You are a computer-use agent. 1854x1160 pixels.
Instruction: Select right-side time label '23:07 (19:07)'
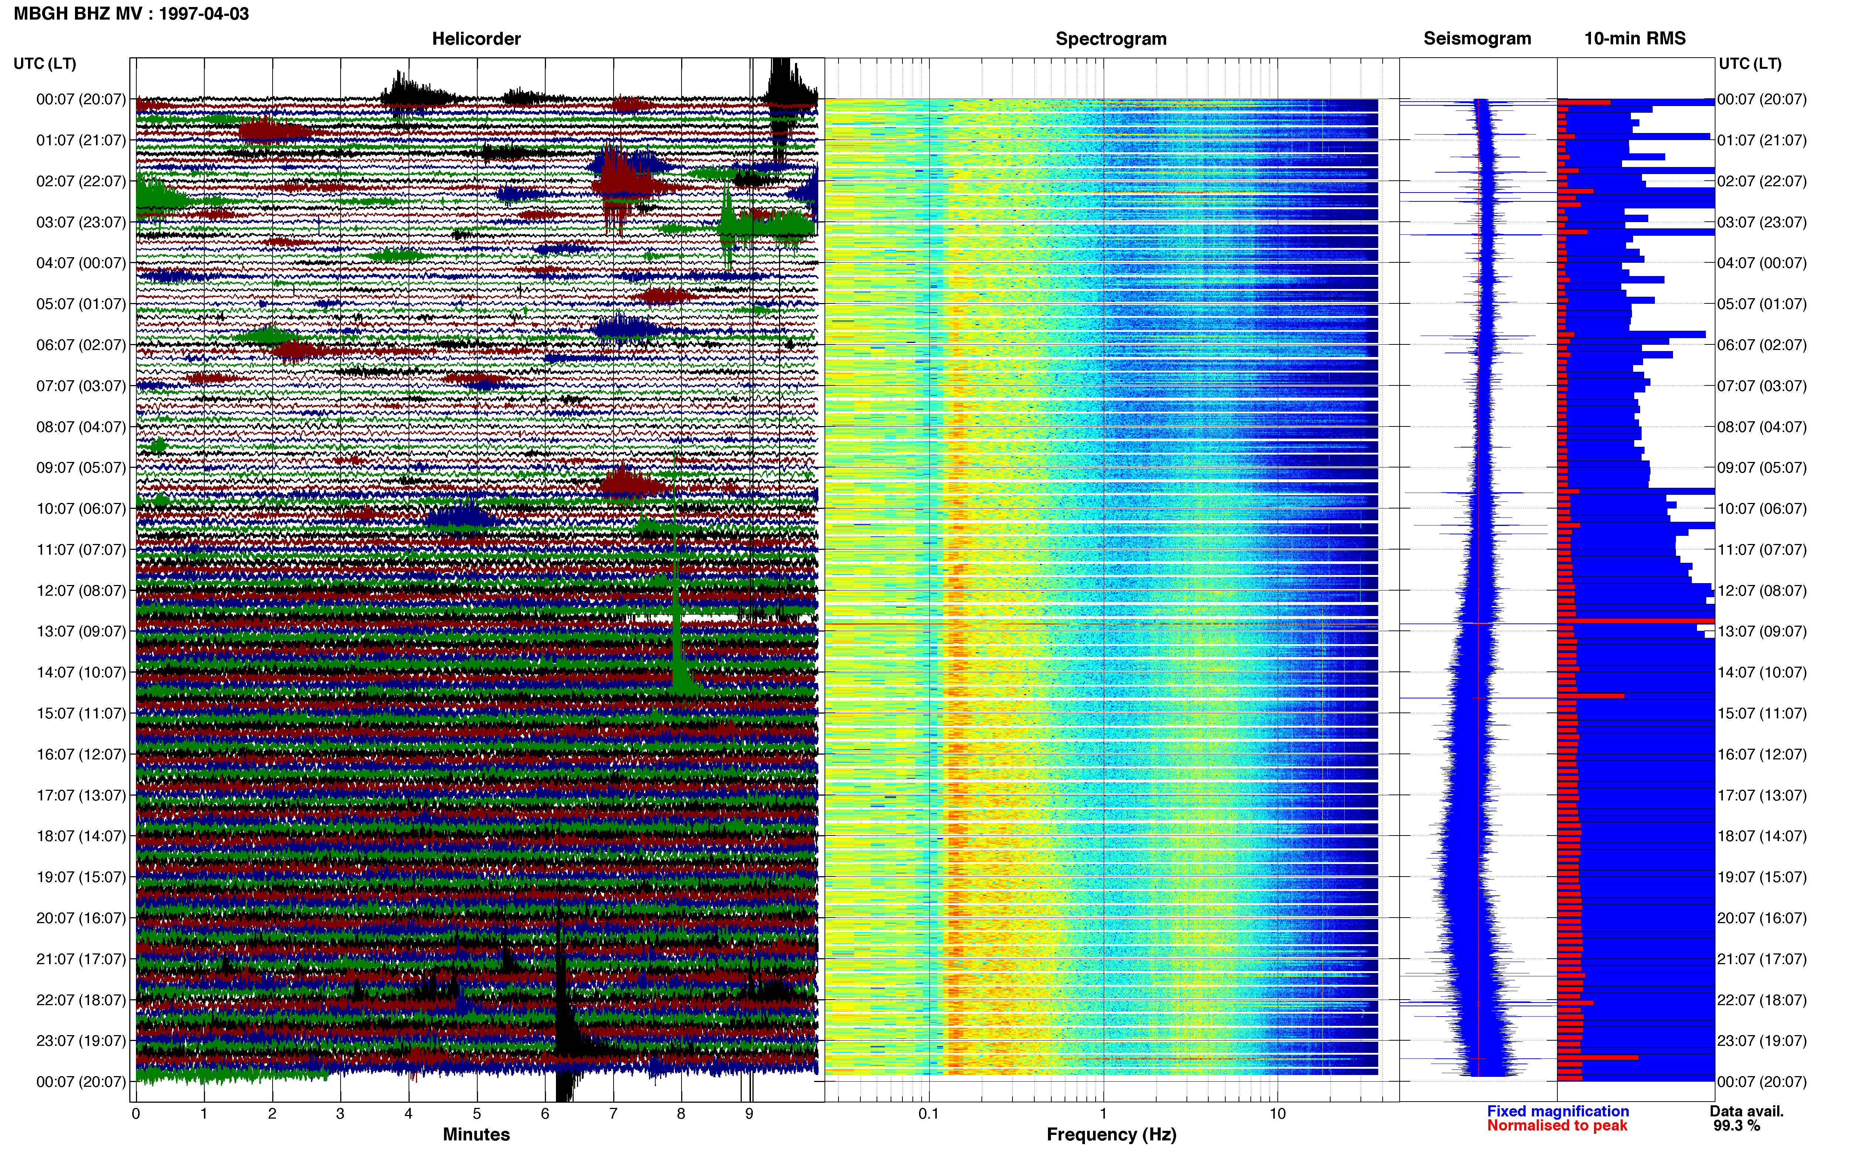1762,1040
